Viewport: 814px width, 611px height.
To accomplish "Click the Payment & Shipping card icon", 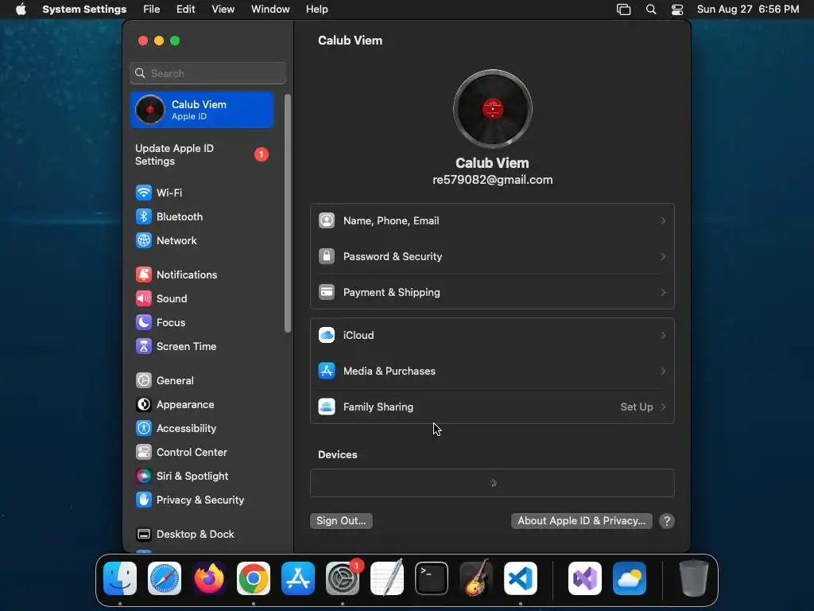I will point(327,293).
